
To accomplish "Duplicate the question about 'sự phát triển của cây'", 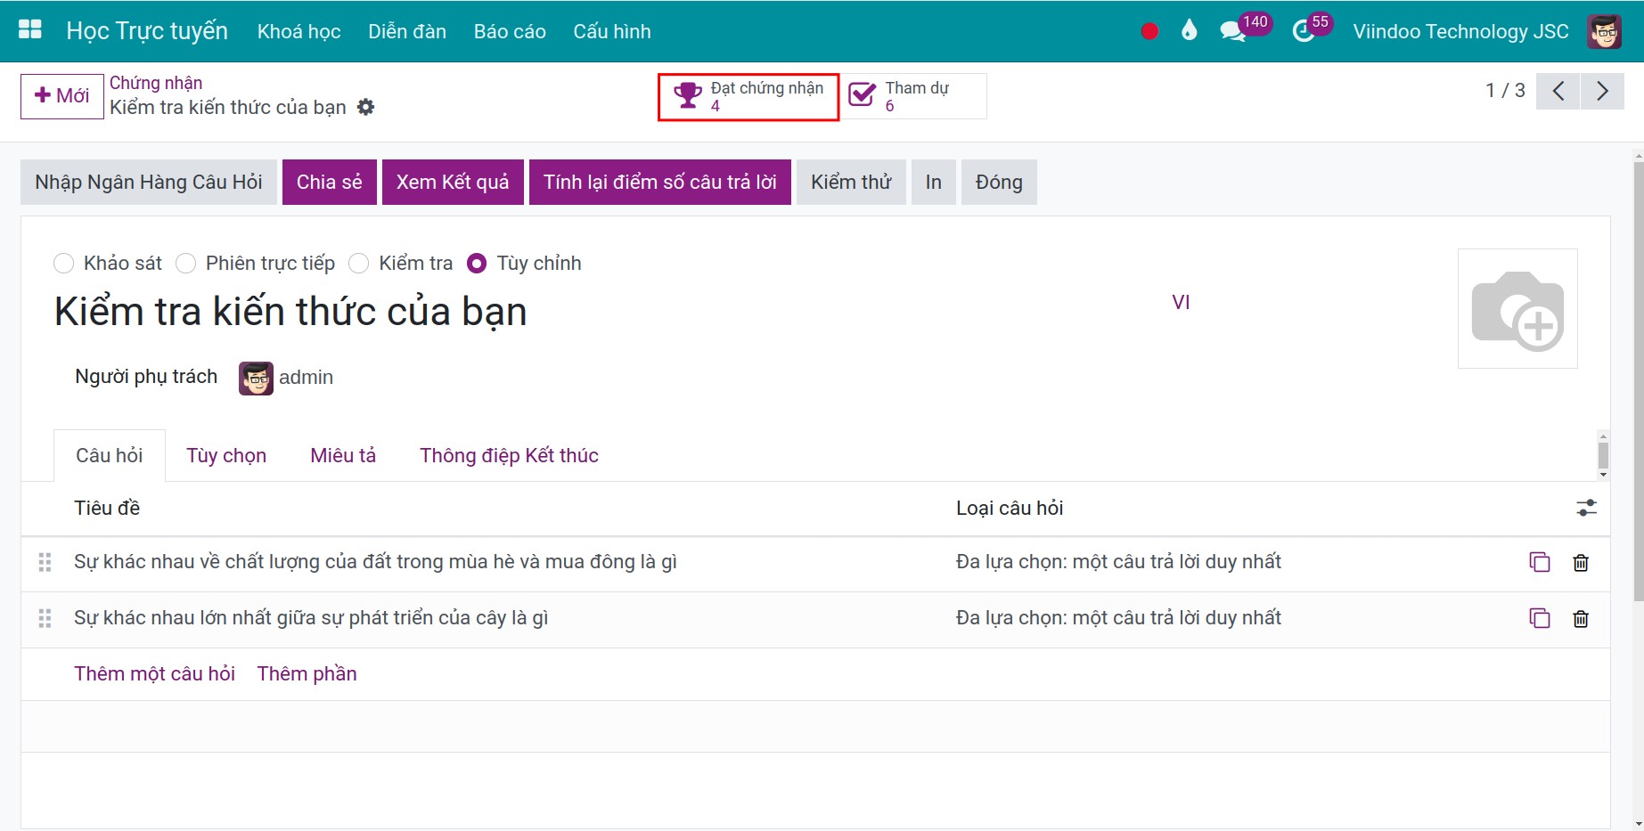I will [1540, 618].
